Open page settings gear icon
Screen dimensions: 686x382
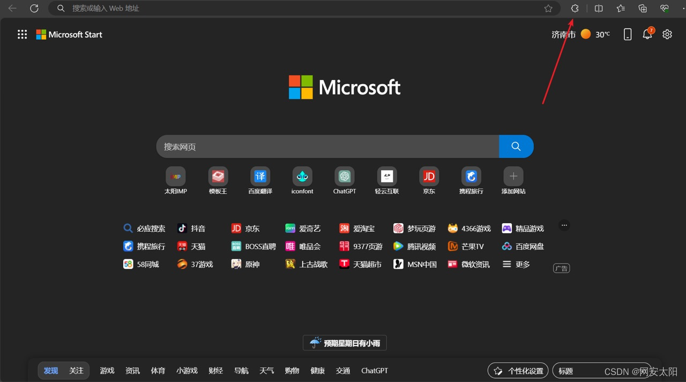[667, 34]
